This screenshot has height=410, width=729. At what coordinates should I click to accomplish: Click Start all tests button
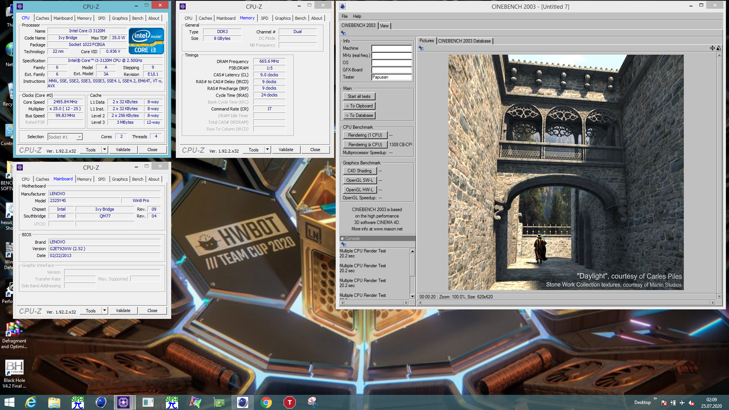click(359, 96)
